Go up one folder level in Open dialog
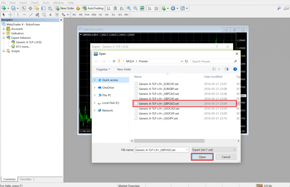290x187 pixels. (x=114, y=61)
